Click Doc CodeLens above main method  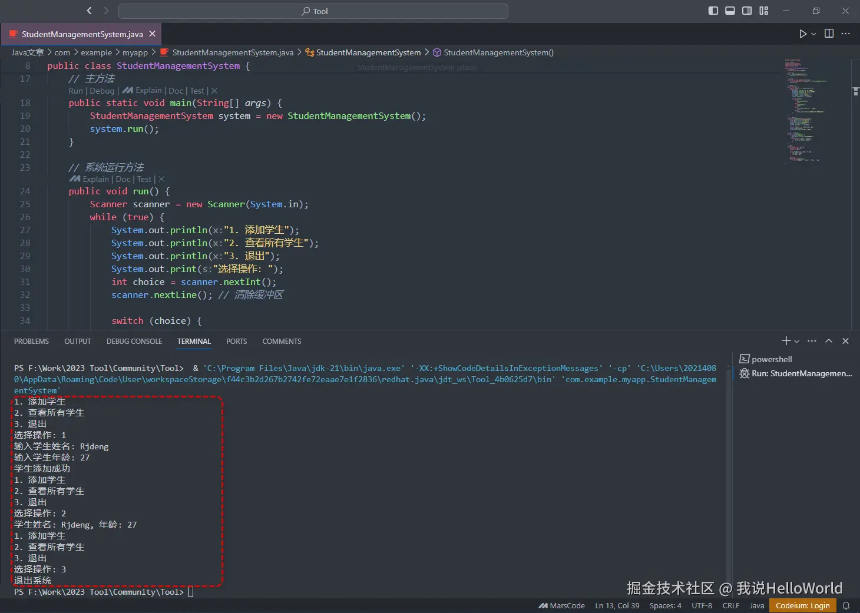point(176,91)
